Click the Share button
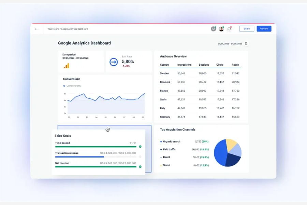Screen dimensions: 307x205 [246, 29]
